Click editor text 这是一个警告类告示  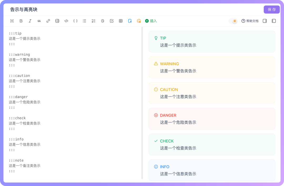click(25, 60)
